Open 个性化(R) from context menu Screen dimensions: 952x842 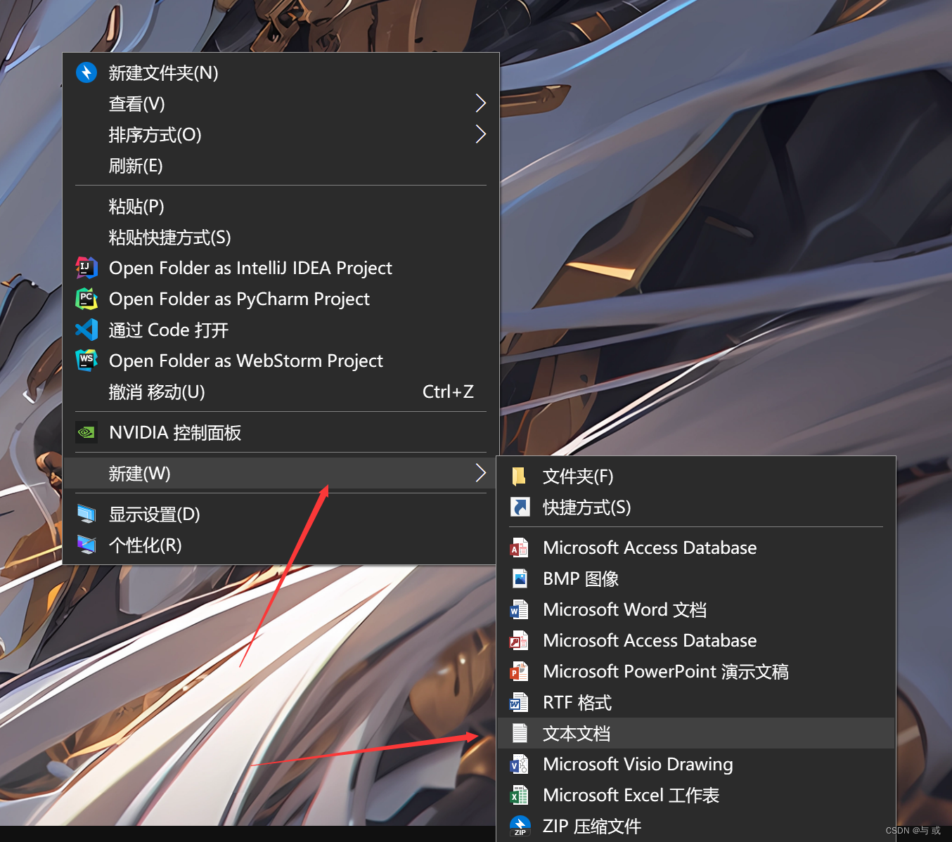(x=281, y=545)
